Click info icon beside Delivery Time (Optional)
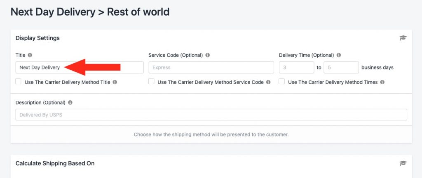Viewport: 422px width, 178px height. [339, 55]
